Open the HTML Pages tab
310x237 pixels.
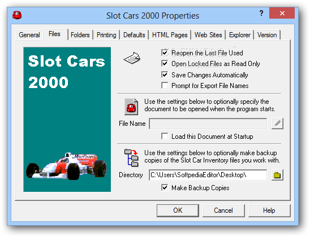click(170, 35)
